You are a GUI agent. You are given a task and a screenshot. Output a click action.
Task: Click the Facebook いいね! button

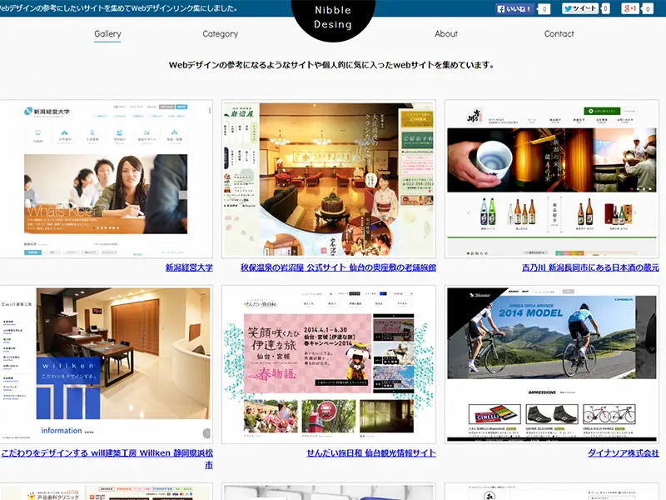pos(514,8)
